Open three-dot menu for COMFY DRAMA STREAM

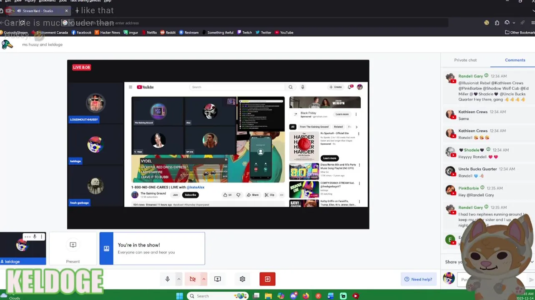359,184
